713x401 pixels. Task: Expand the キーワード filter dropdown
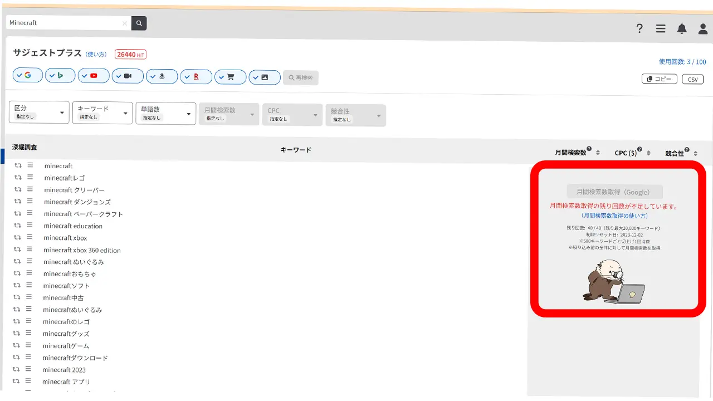pos(102,113)
